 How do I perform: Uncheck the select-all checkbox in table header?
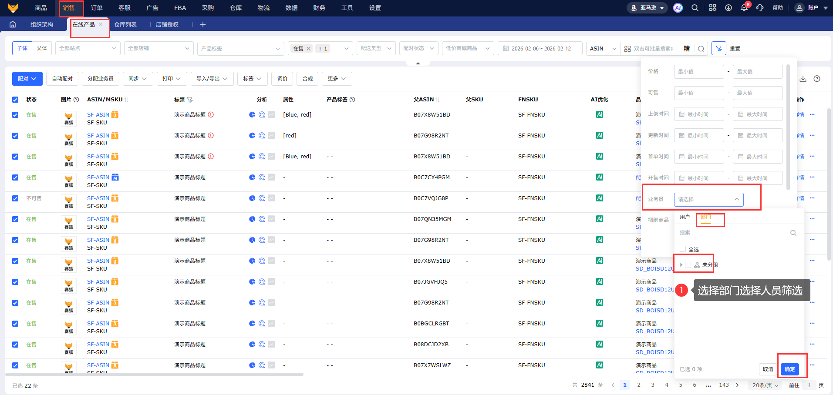15,100
